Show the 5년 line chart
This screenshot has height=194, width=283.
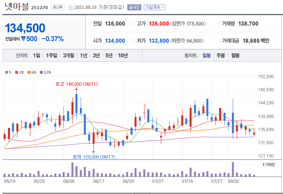pyautogui.click(x=109, y=55)
